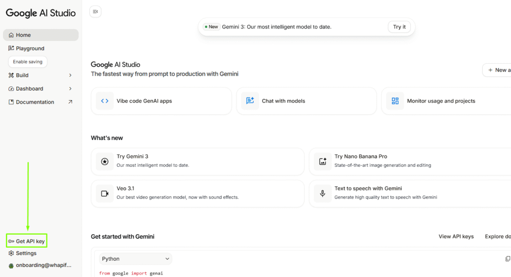
Task: Click the Home house icon
Action: coord(11,35)
